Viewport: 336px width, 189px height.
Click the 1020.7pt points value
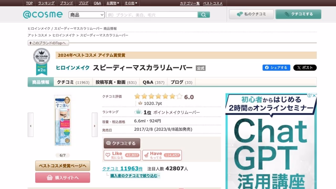[153, 103]
